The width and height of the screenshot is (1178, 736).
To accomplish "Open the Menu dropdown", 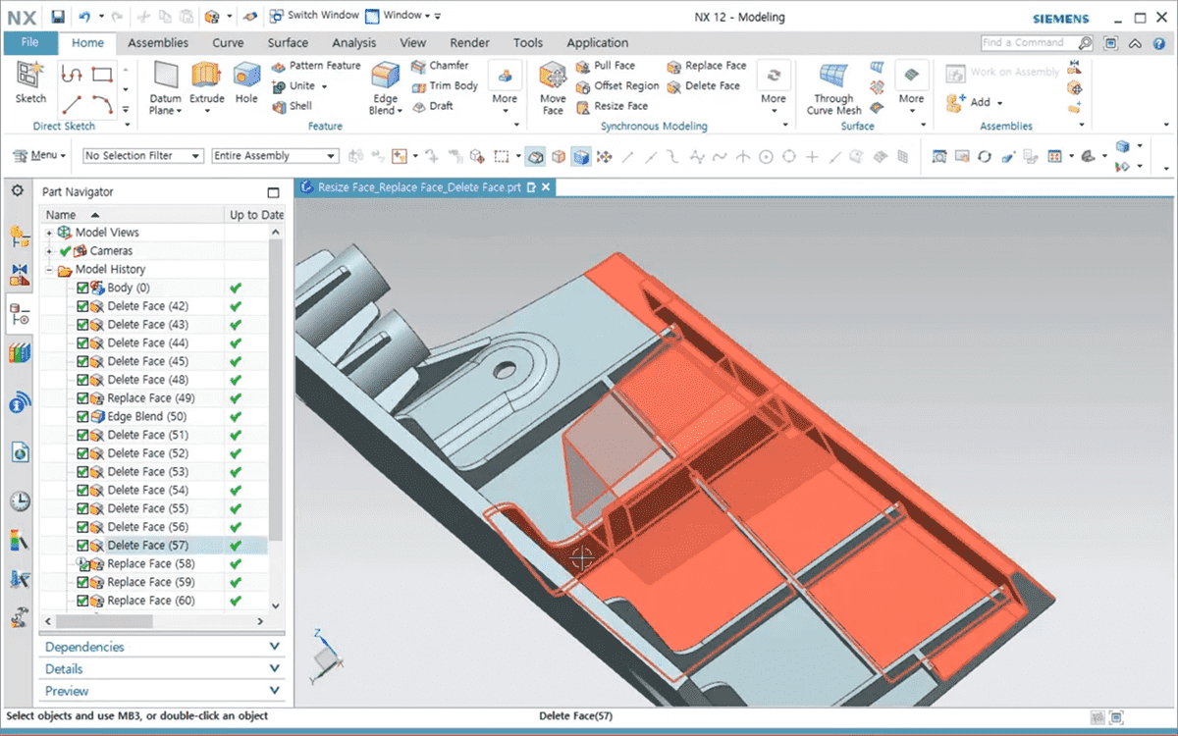I will 39,156.
